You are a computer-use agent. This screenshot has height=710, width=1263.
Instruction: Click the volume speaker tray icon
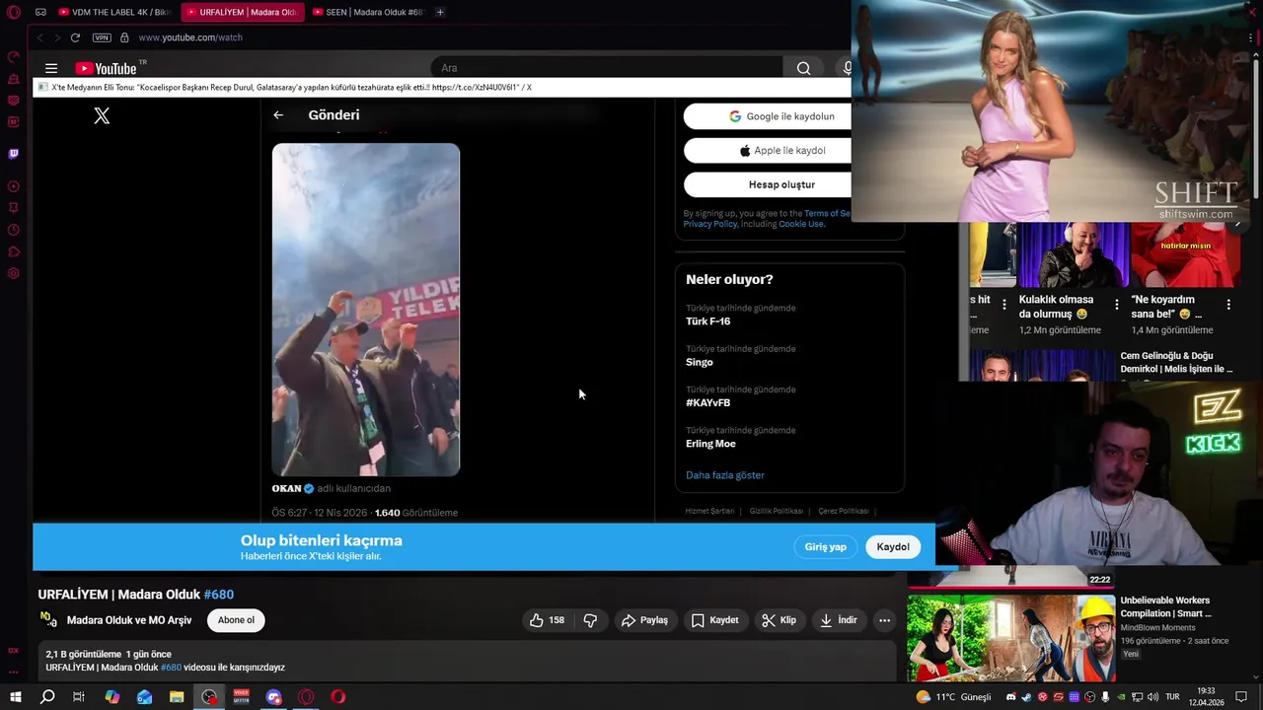coord(1152,697)
